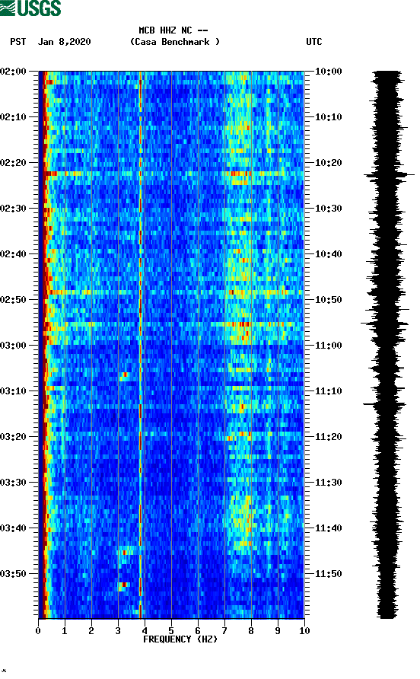
Task: Click the '11:10' UTC time label
Action: tap(328, 391)
